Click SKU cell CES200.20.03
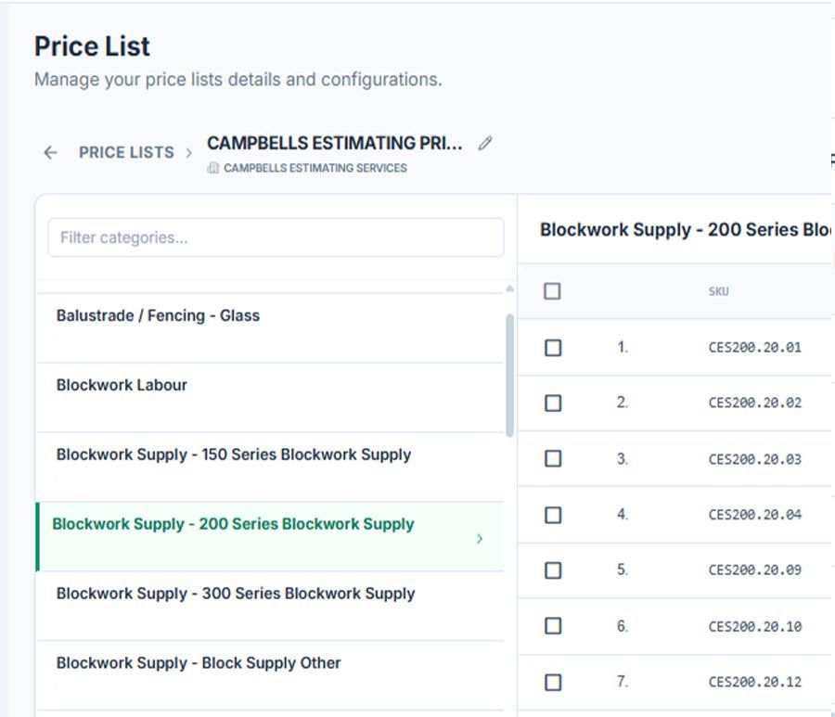Viewport: 835px width, 717px height. 754,459
